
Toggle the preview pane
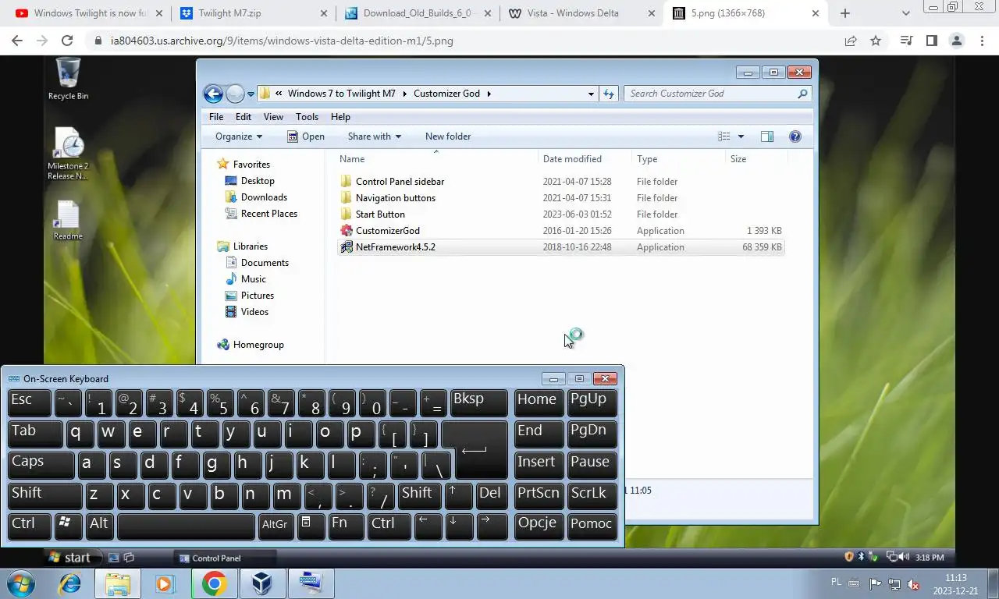pos(767,136)
